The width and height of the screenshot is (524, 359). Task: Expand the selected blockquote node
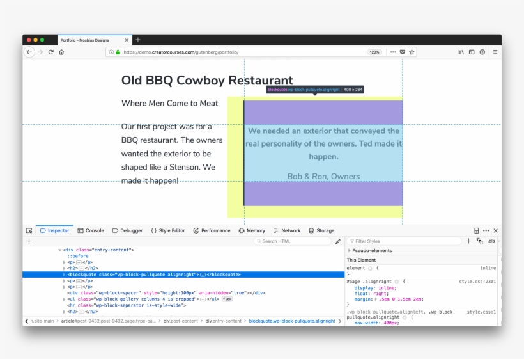tap(64, 275)
